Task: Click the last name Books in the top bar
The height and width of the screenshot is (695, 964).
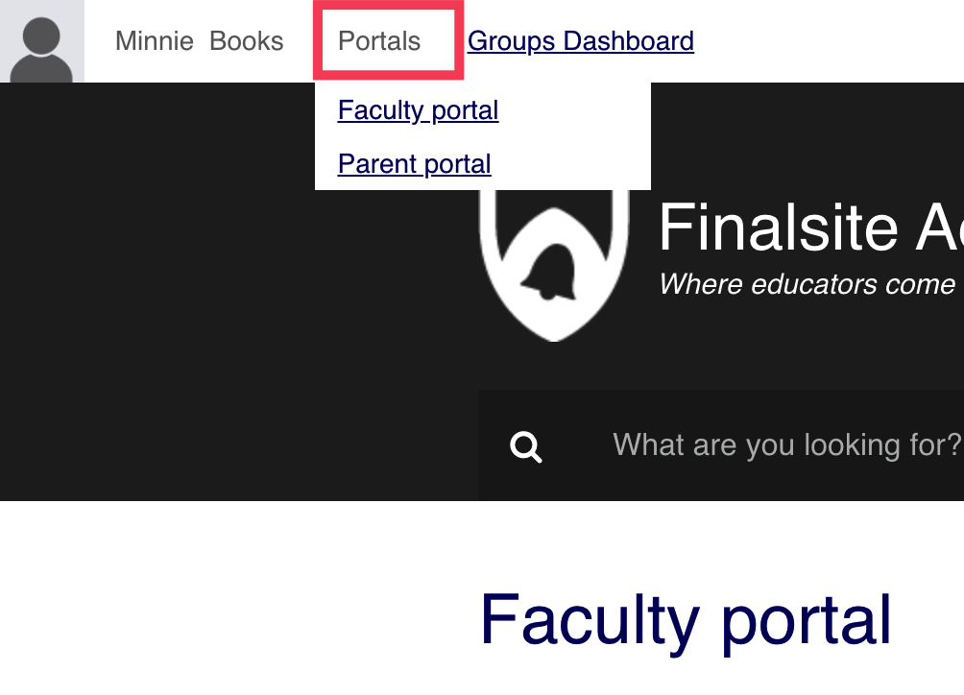Action: coord(247,41)
